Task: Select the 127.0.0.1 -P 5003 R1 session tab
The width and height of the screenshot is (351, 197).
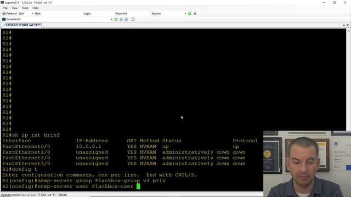Action: pyautogui.click(x=22, y=25)
